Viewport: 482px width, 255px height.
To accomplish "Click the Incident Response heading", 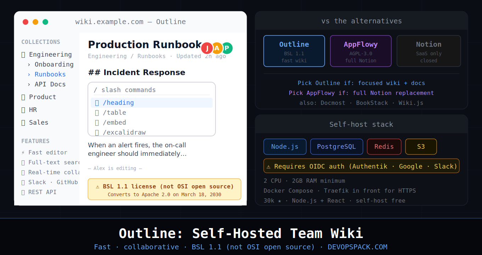I will pyautogui.click(x=136, y=73).
